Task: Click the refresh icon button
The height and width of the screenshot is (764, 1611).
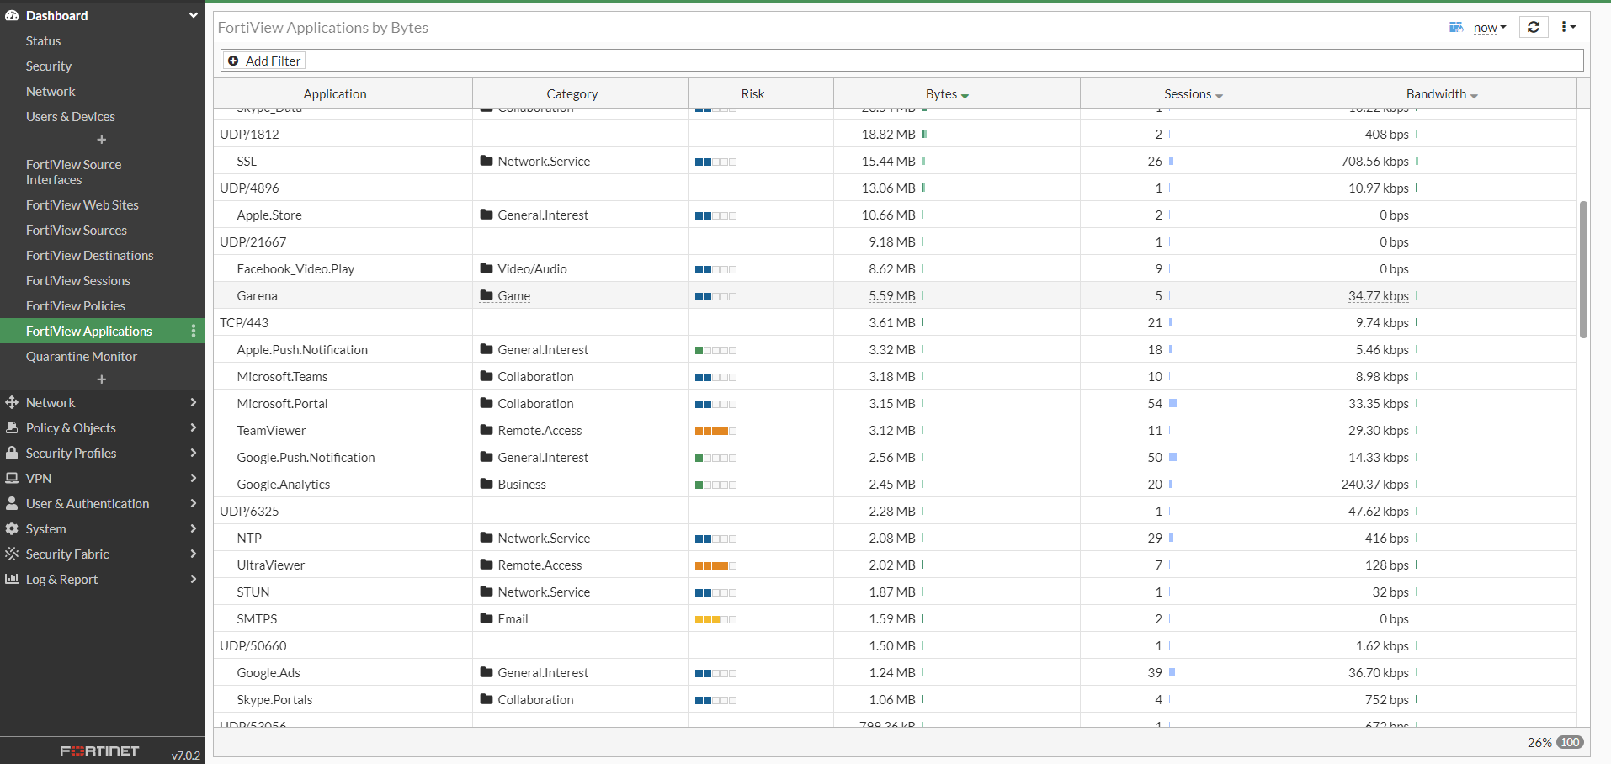Action: coord(1533,27)
